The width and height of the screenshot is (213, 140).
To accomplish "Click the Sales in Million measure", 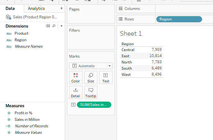I will pyautogui.click(x=27, y=120).
